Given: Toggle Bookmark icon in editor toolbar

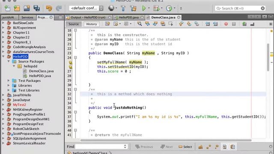Looking at the screenshot, I should tap(197, 24).
